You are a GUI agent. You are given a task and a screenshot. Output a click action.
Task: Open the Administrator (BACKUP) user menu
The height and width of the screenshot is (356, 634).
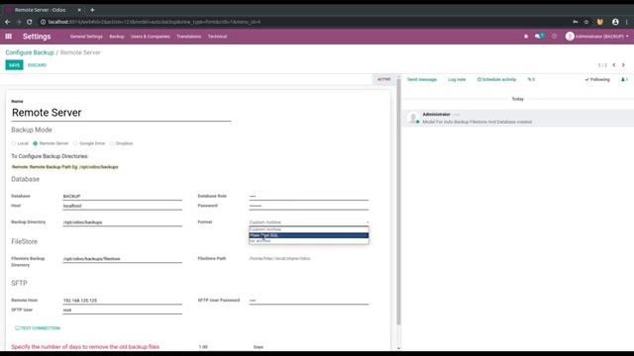[597, 37]
